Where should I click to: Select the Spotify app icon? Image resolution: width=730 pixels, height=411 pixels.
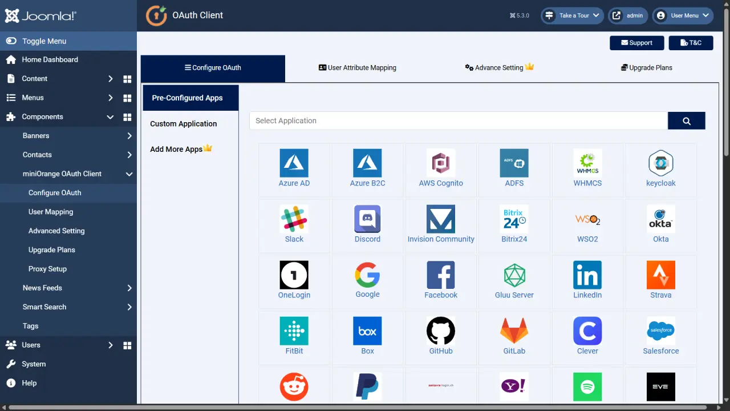tap(587, 387)
